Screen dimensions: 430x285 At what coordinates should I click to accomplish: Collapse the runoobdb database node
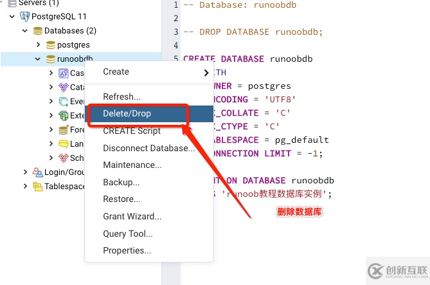[x=38, y=59]
